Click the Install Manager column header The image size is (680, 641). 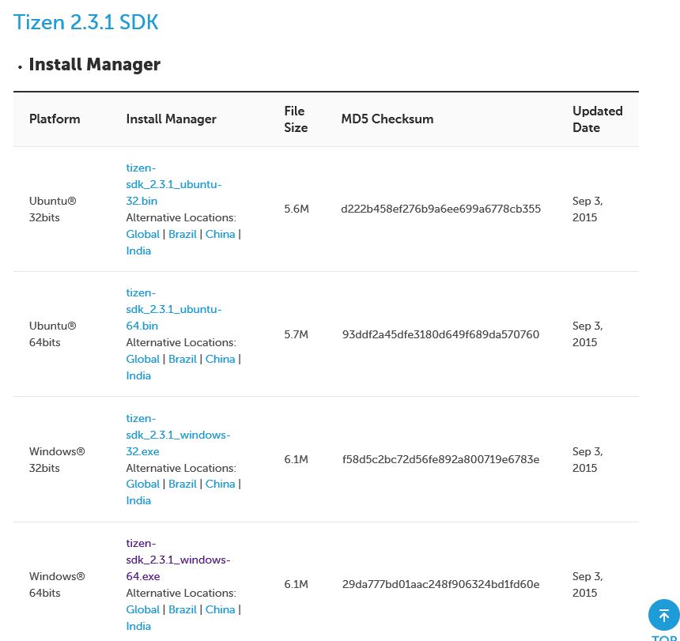[172, 119]
